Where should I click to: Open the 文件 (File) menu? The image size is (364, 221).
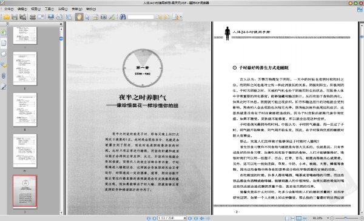click(x=9, y=9)
